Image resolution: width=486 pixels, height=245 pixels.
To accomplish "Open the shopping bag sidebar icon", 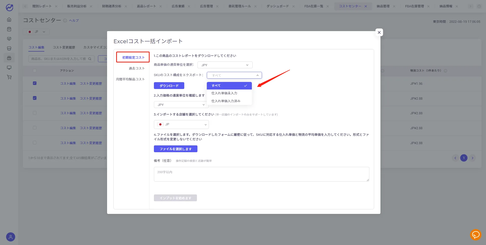I will point(9,29).
